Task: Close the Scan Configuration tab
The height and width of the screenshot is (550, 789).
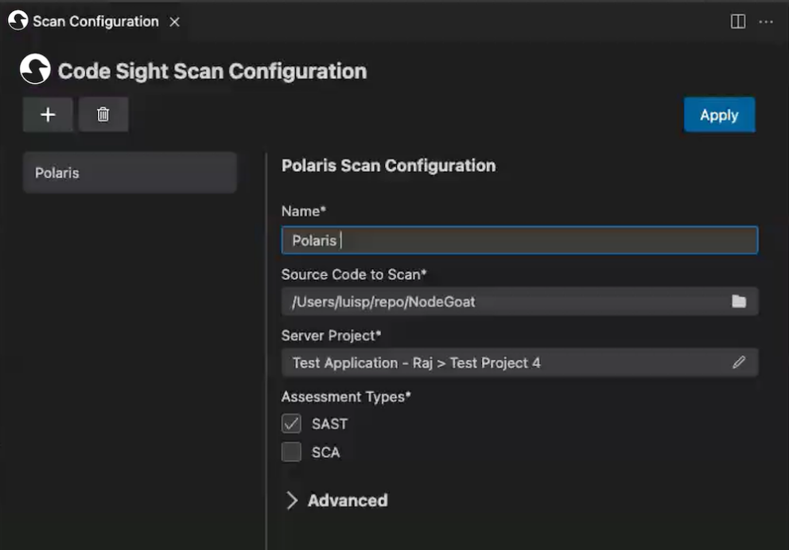Action: (x=174, y=21)
